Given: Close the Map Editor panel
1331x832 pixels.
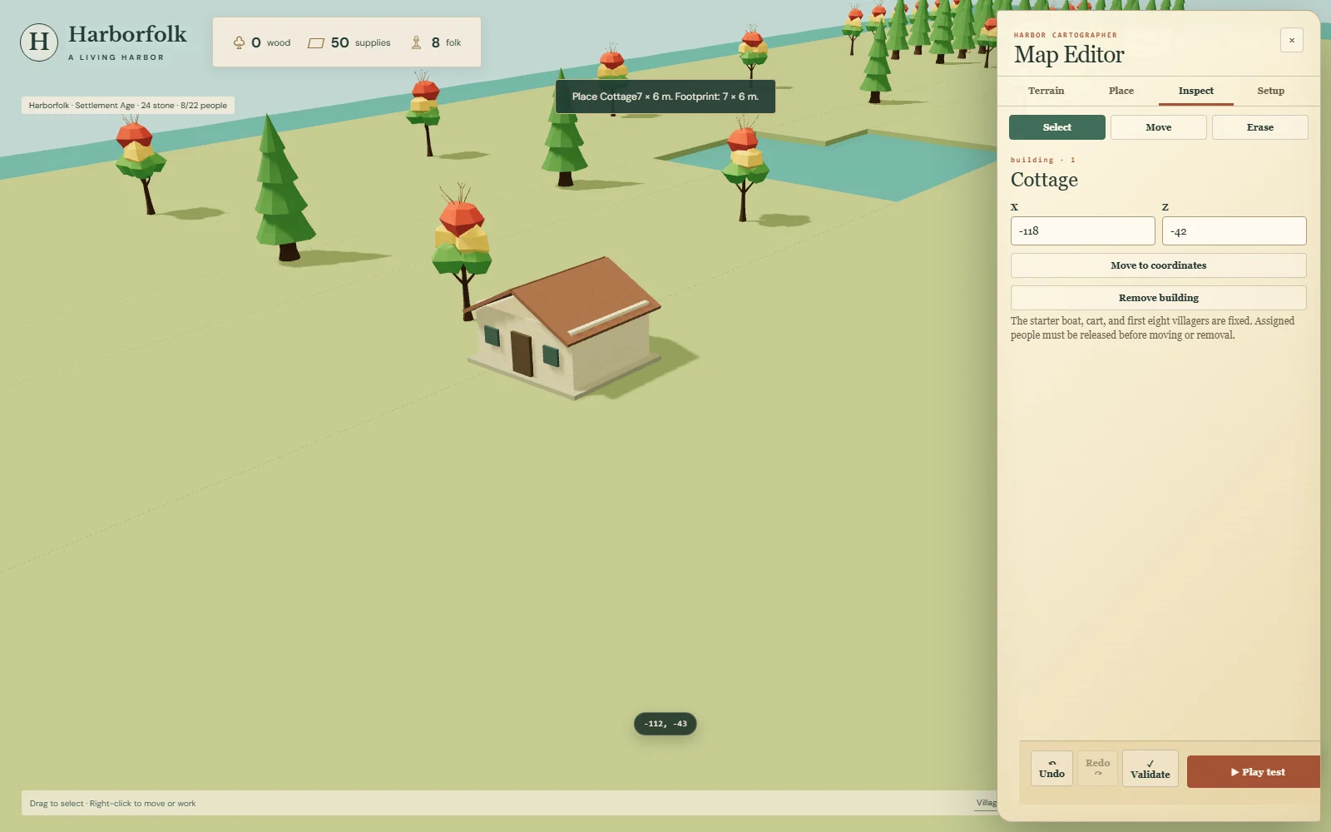Looking at the screenshot, I should click(1291, 40).
